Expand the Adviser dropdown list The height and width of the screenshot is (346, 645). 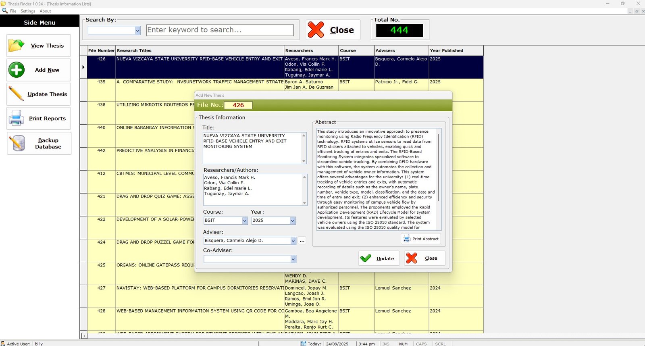(293, 241)
